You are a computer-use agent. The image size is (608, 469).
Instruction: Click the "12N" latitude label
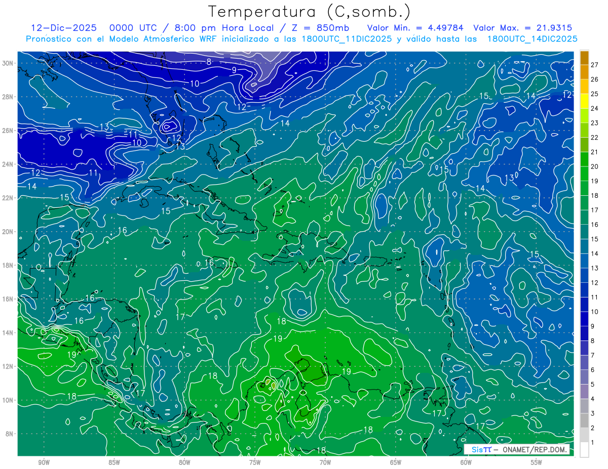coord(9,366)
